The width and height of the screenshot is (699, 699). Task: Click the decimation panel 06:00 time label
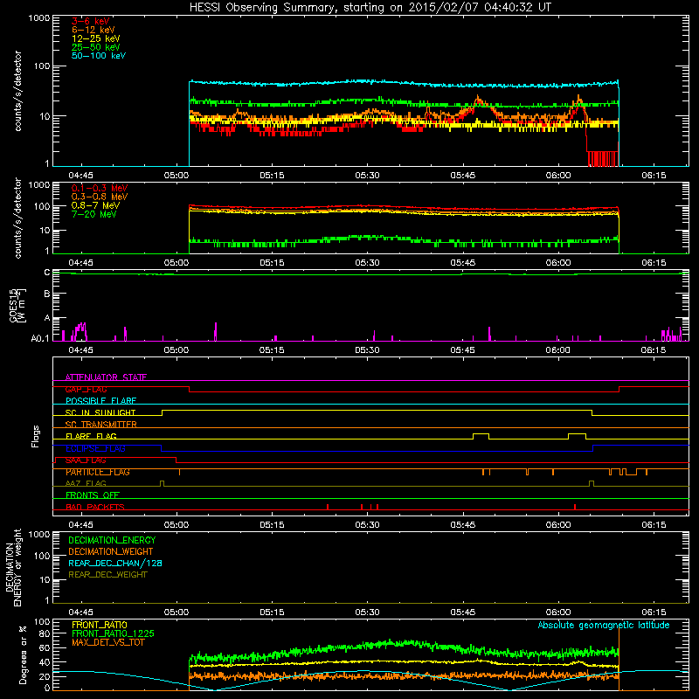(558, 612)
